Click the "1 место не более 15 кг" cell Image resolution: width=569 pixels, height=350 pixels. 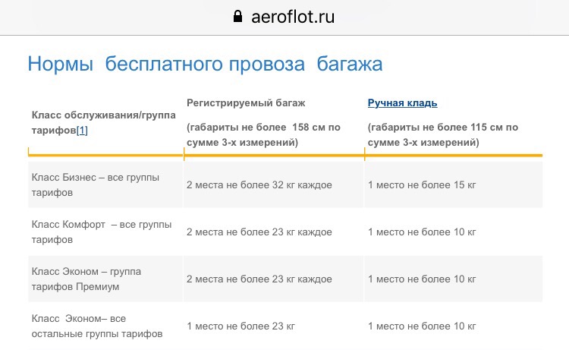click(x=422, y=185)
